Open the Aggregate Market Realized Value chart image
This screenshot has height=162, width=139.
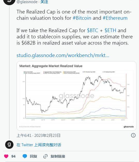pos(76,96)
